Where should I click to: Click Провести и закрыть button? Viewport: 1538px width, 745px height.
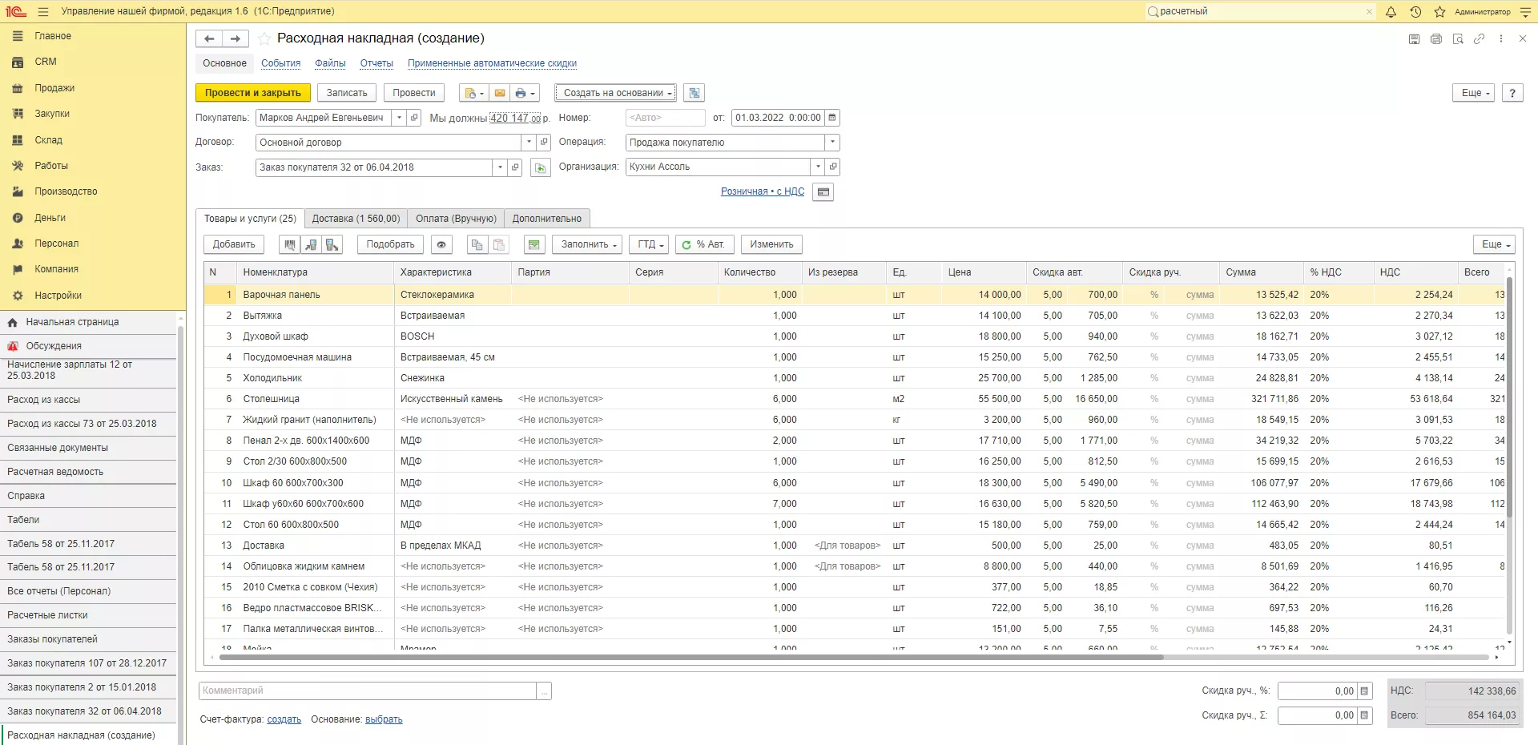pos(253,93)
